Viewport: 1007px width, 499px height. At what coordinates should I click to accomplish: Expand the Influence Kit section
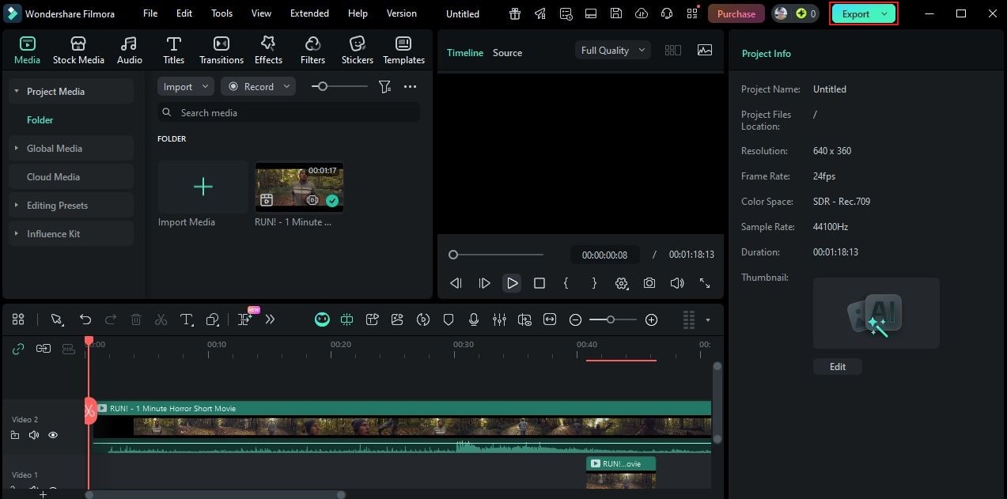(16, 234)
